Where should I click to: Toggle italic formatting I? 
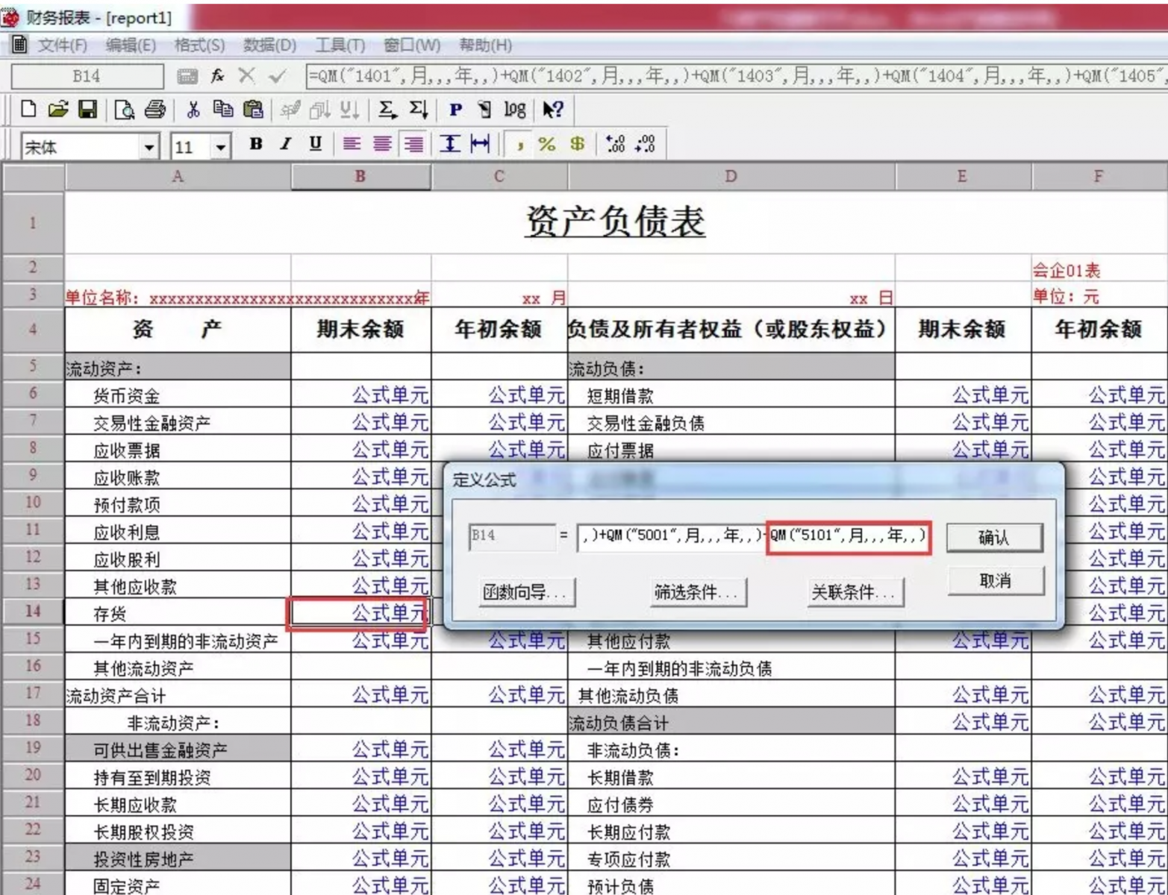click(x=286, y=144)
